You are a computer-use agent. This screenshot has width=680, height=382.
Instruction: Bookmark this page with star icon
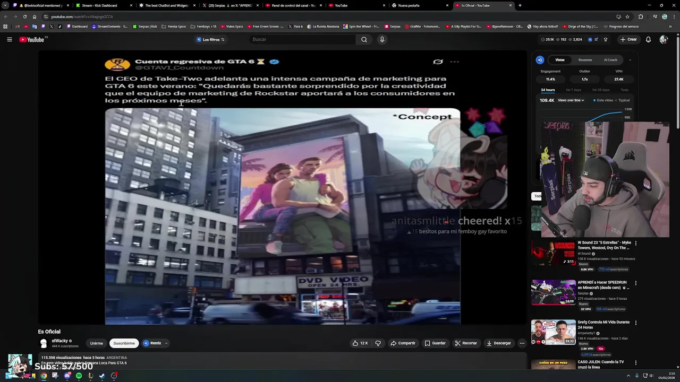tap(627, 16)
